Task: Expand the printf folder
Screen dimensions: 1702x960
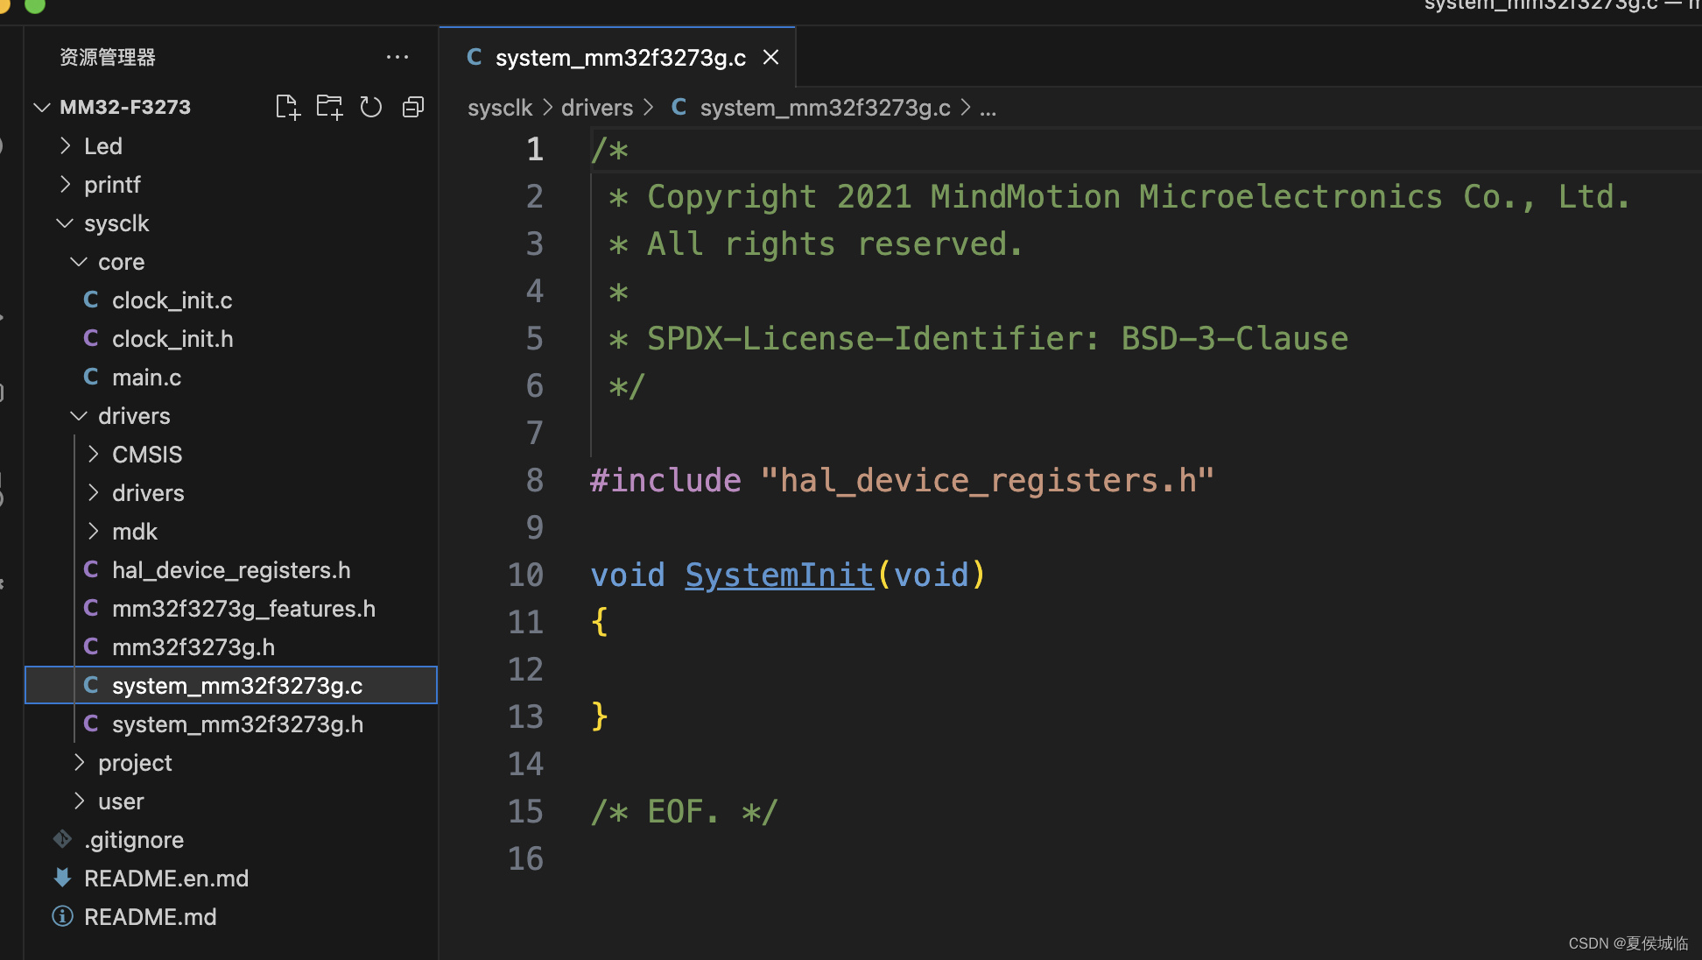Action: coord(66,184)
